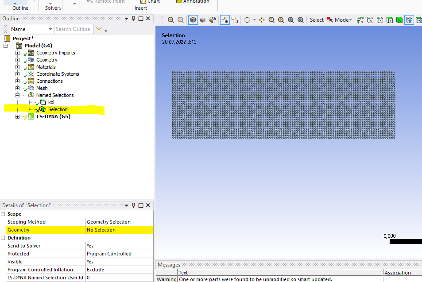Collapse the Model (G4) node

[x=5, y=46]
